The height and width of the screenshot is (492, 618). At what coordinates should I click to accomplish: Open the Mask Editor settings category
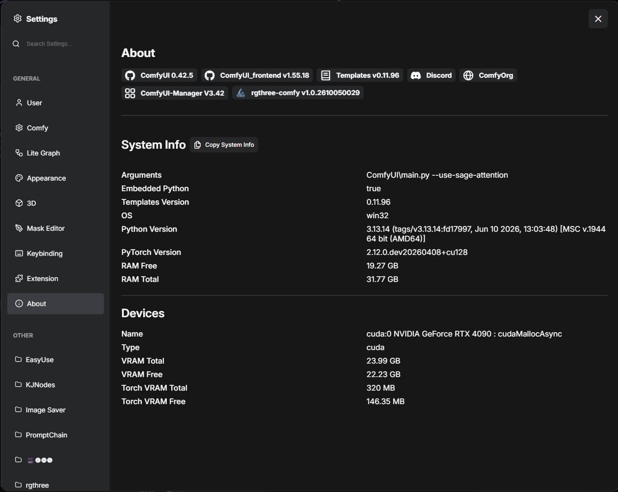pyautogui.click(x=56, y=228)
